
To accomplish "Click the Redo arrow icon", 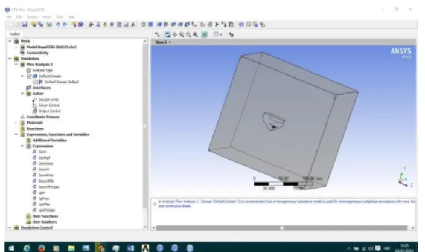I will point(65,24).
